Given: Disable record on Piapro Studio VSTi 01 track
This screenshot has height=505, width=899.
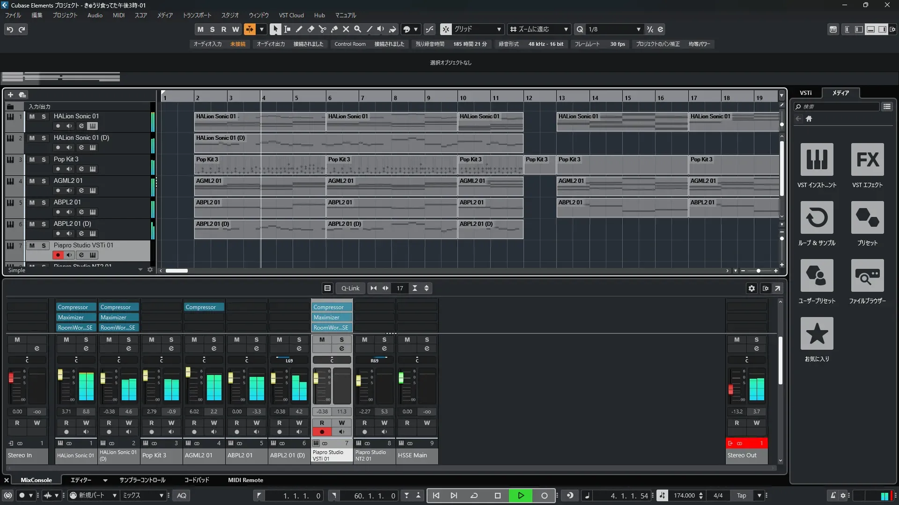Looking at the screenshot, I should pos(58,255).
